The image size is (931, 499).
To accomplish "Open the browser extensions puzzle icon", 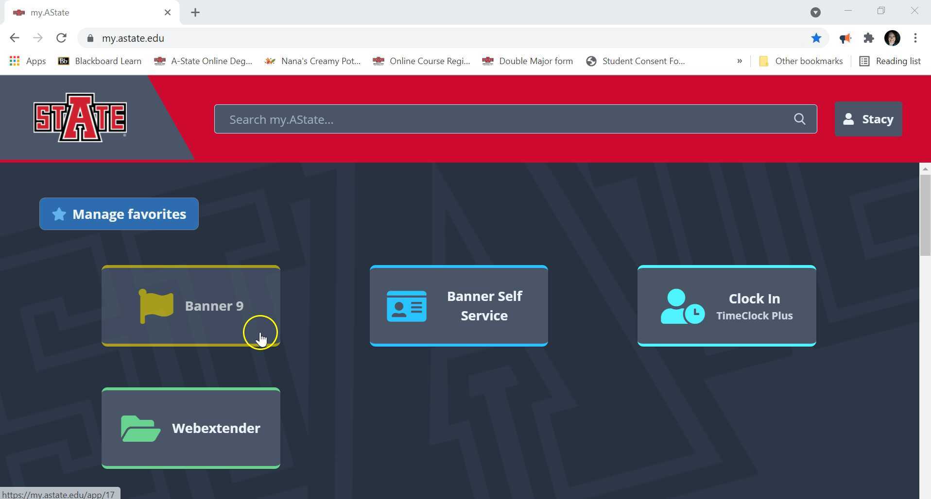I will pos(868,38).
